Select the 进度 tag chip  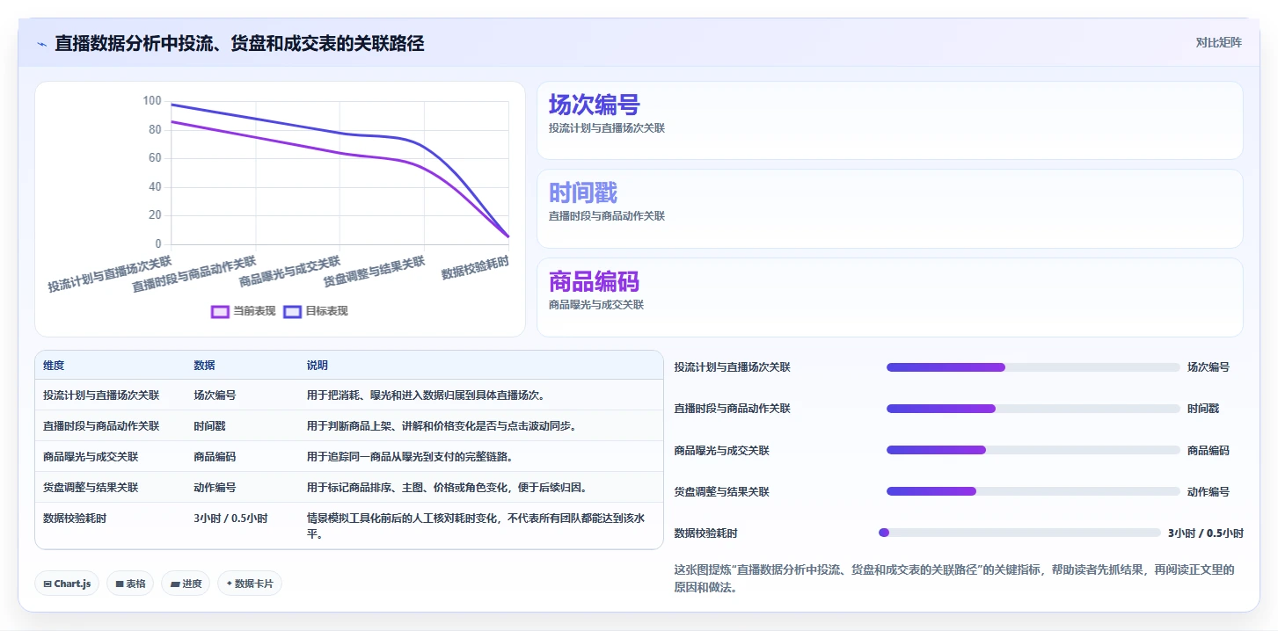[x=186, y=584]
